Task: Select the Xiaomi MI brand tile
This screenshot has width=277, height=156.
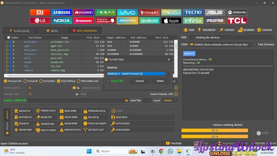Action: [x=40, y=12]
